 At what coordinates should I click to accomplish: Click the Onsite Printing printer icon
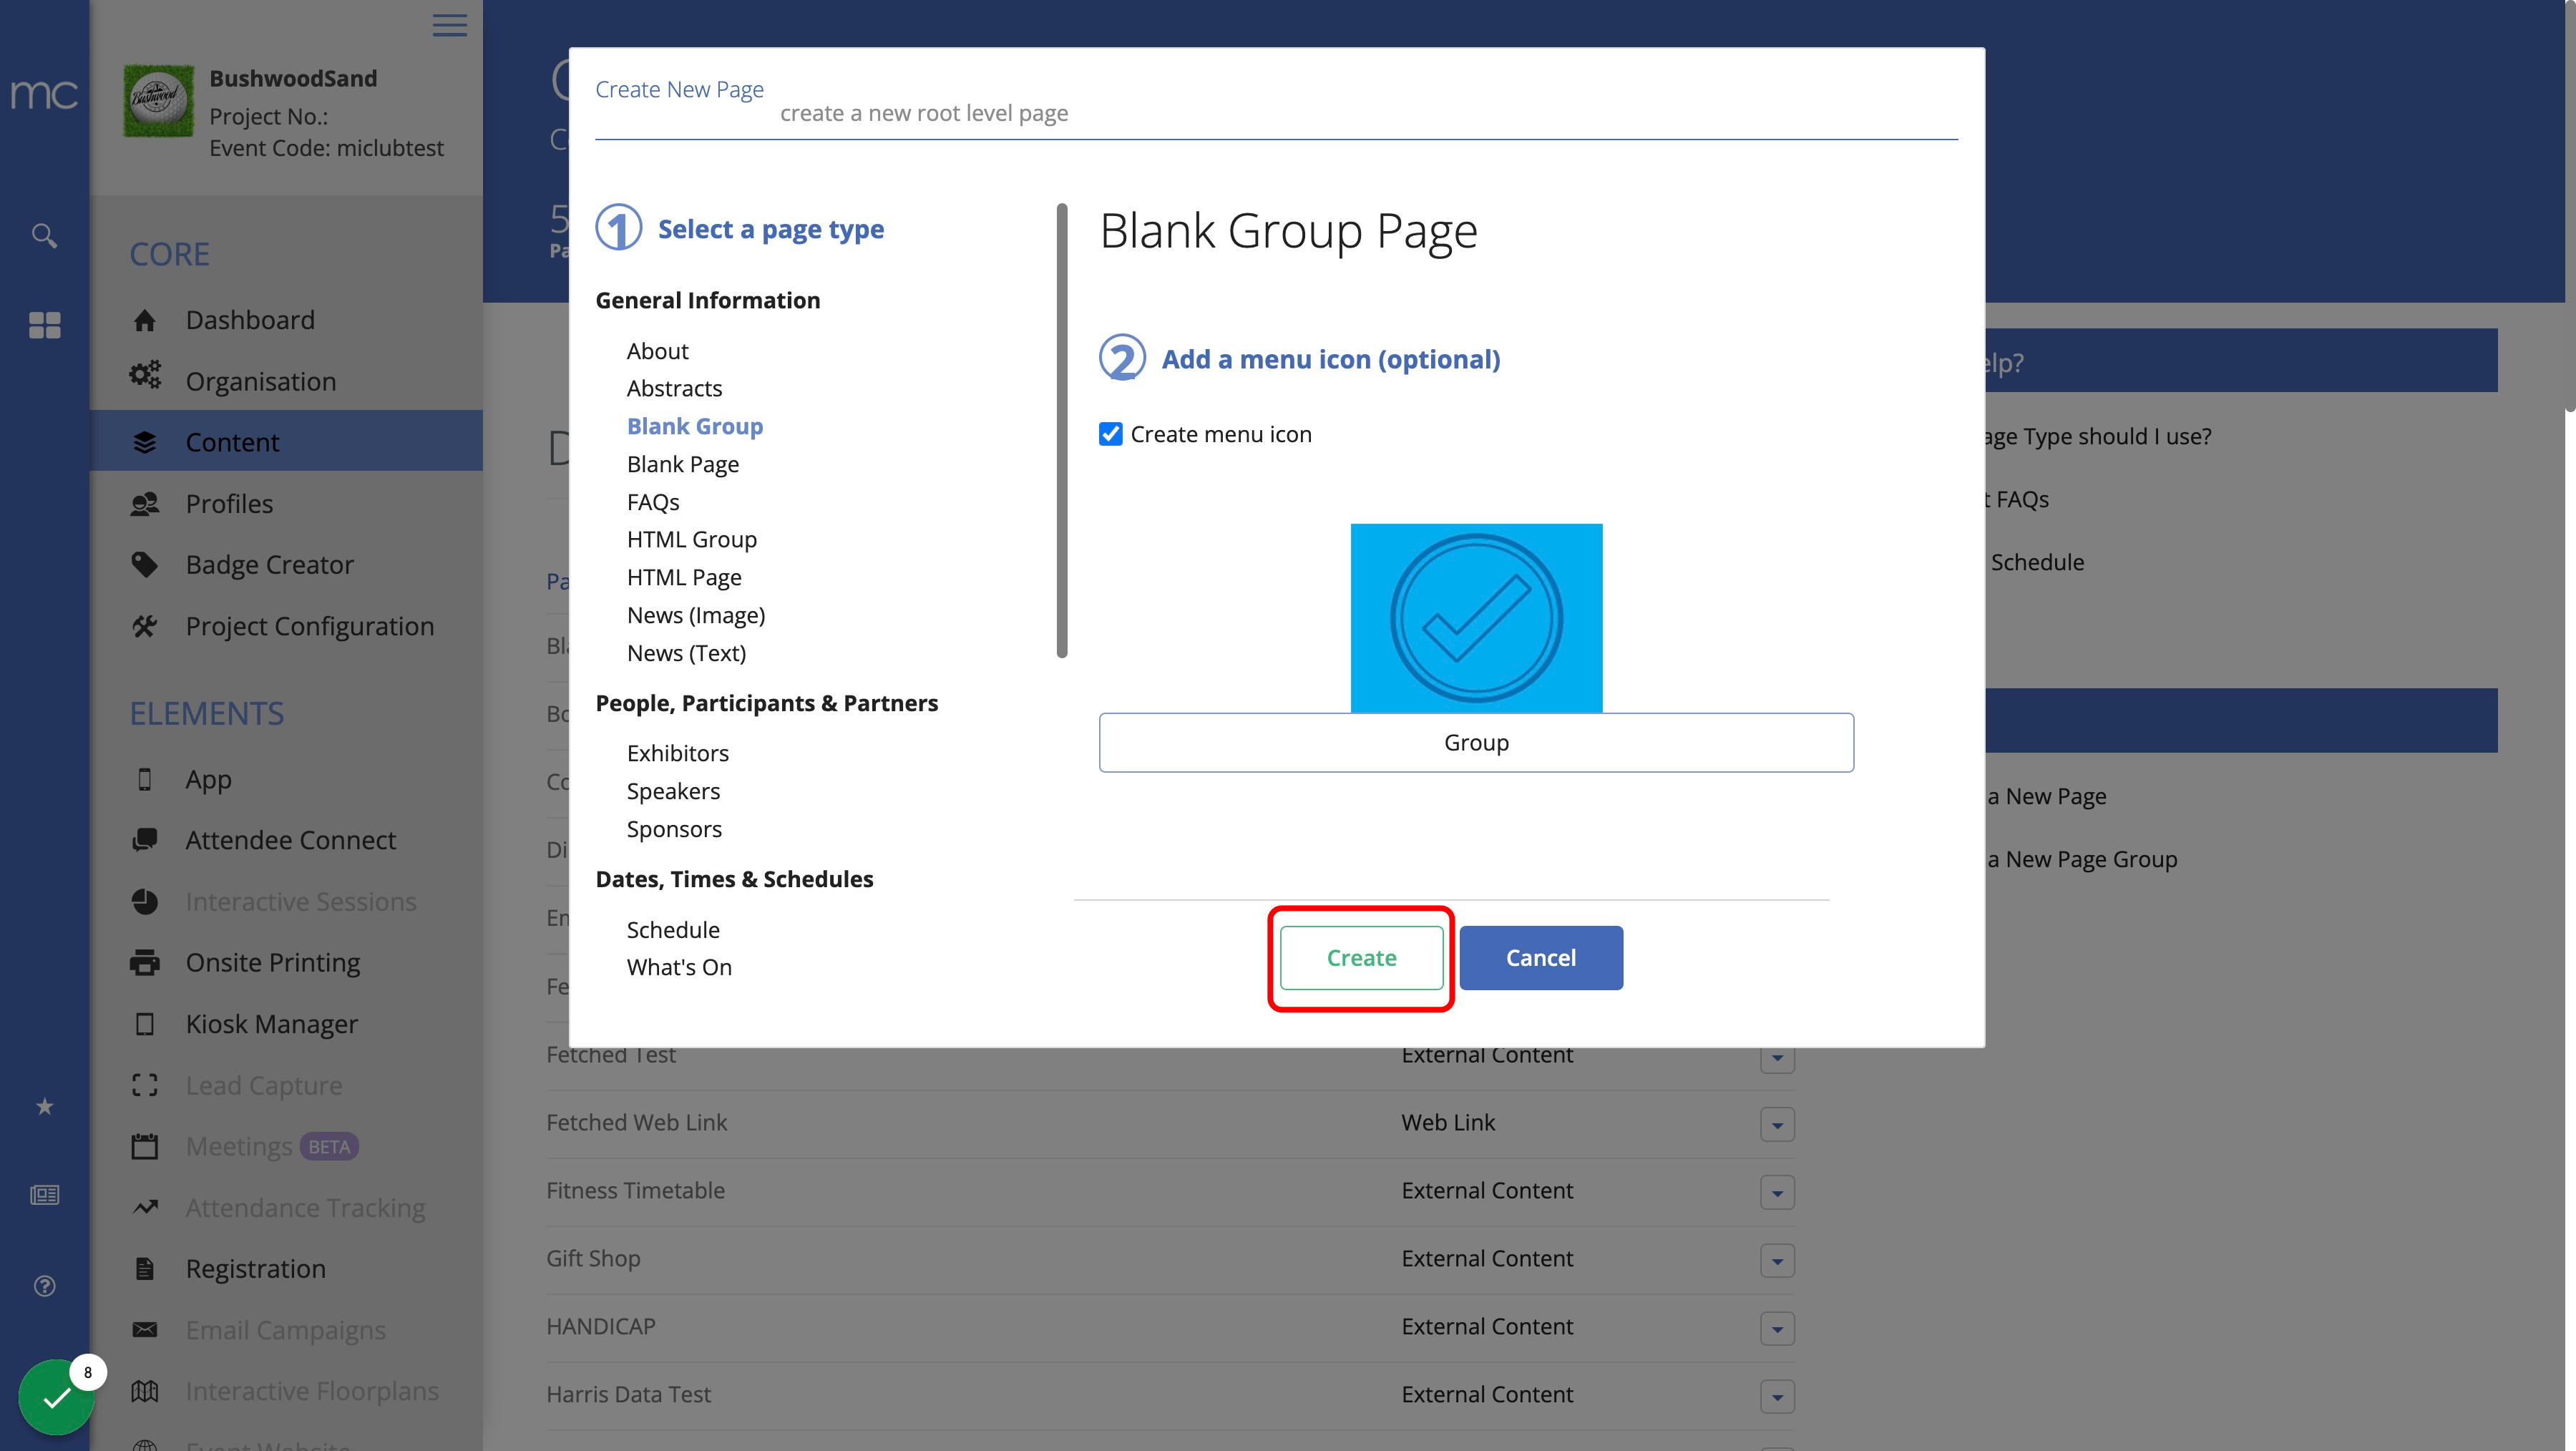tap(145, 963)
